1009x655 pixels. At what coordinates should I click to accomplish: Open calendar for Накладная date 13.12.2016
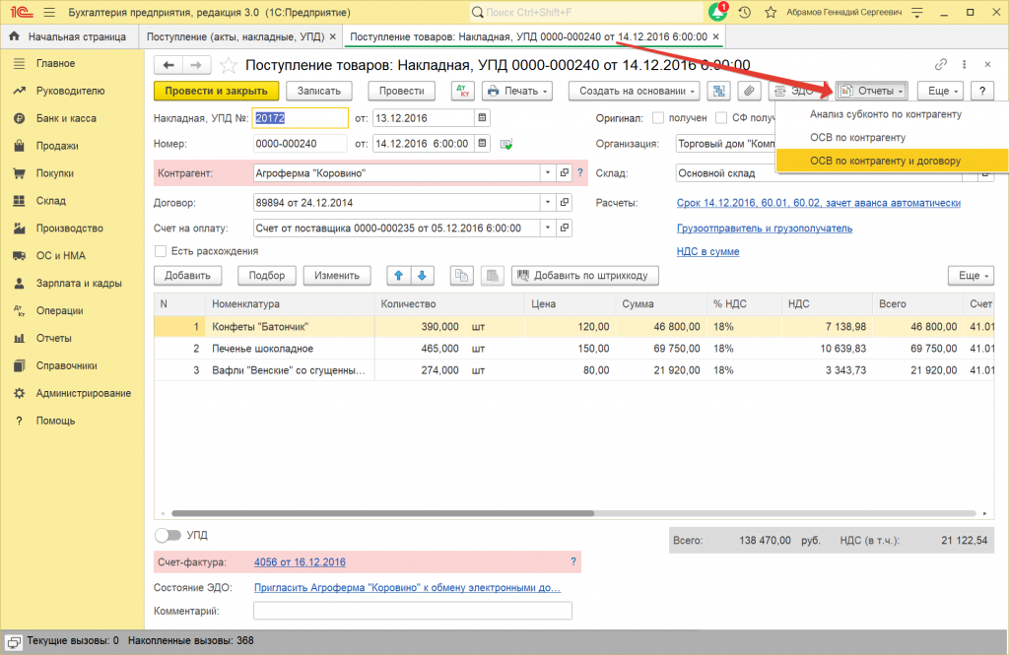point(482,118)
